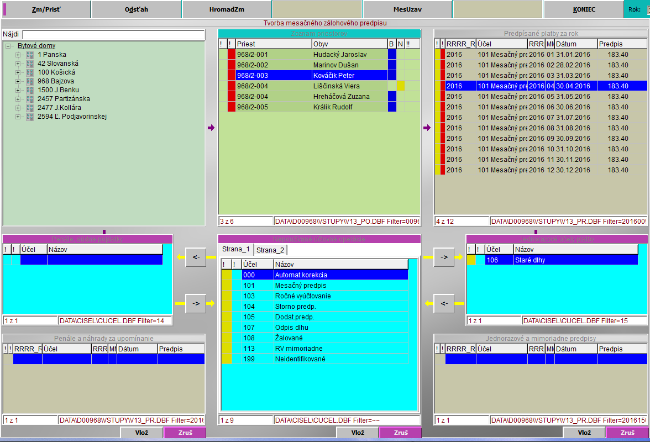Click the building icon beside 42 Slovanská
This screenshot has width=650, height=442.
click(x=29, y=64)
